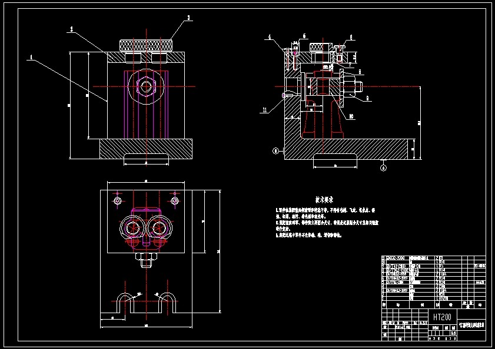Image resolution: width=495 pixels, height=349 pixels.
Task: Select part balloon number 7 in section view
Action: point(350,65)
